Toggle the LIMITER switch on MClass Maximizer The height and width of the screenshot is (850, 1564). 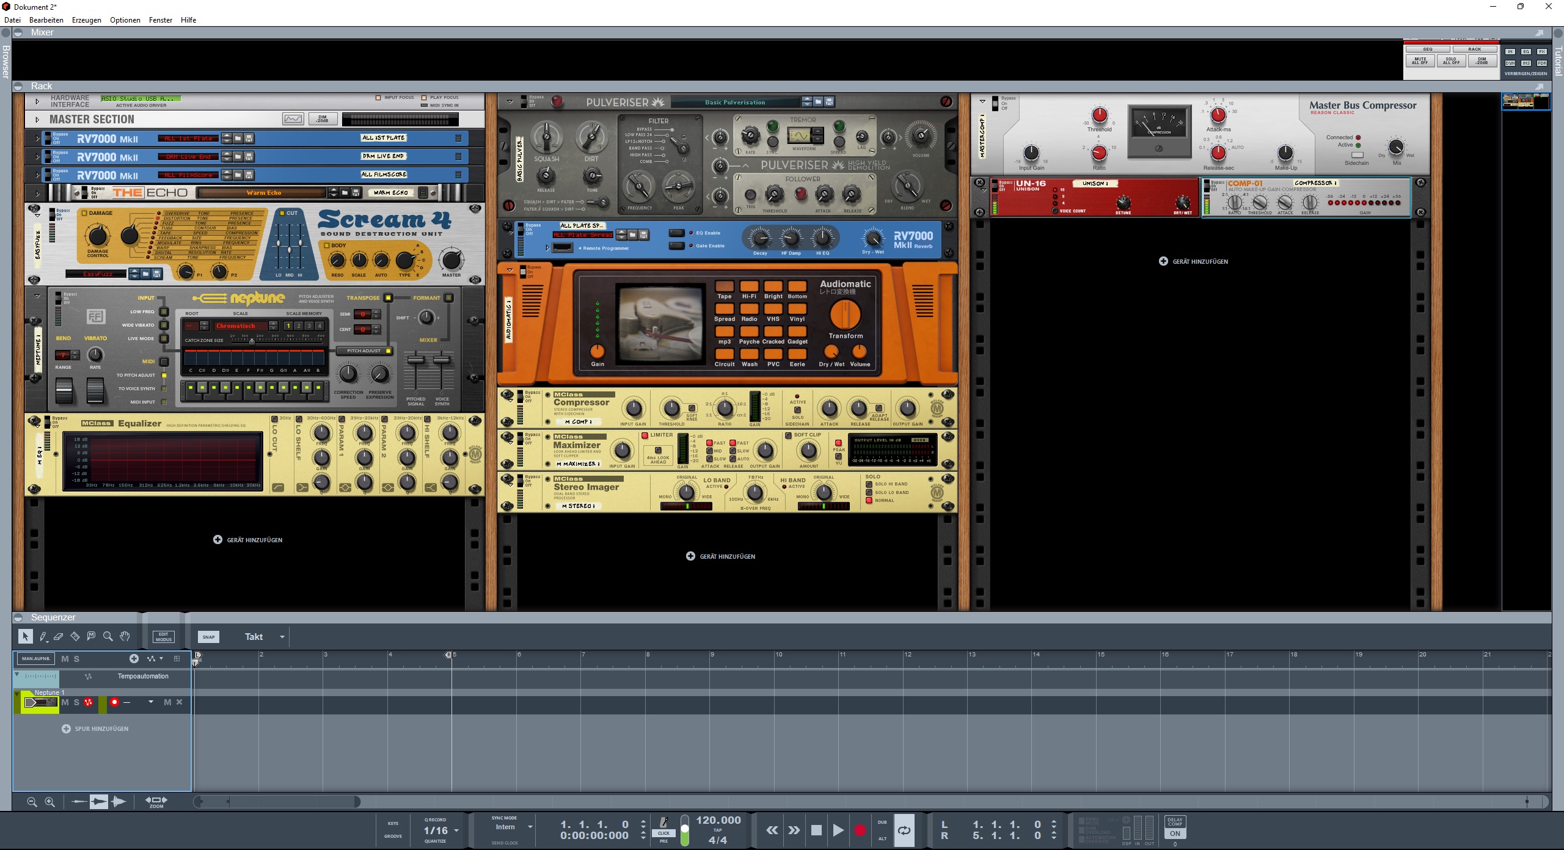(x=645, y=435)
